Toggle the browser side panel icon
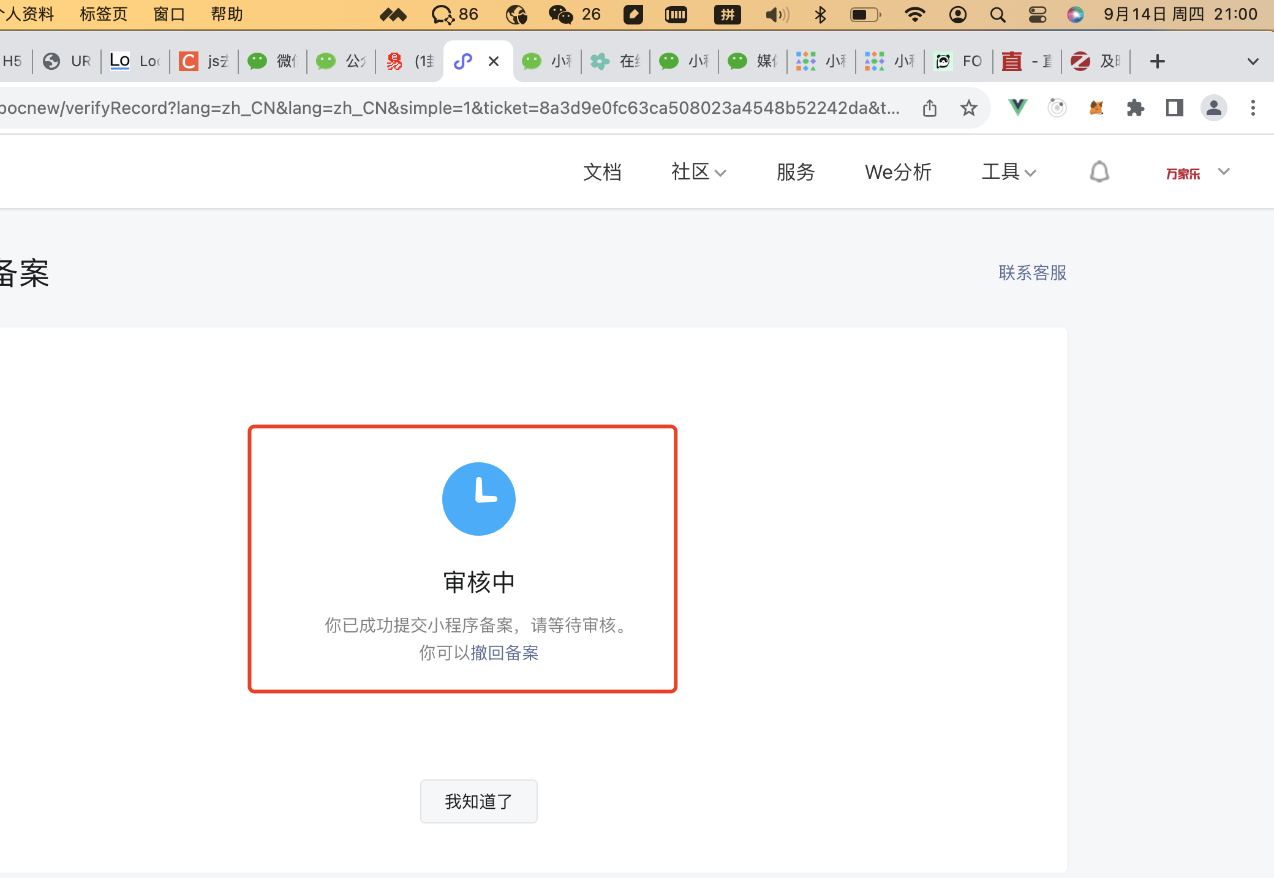 point(1174,108)
